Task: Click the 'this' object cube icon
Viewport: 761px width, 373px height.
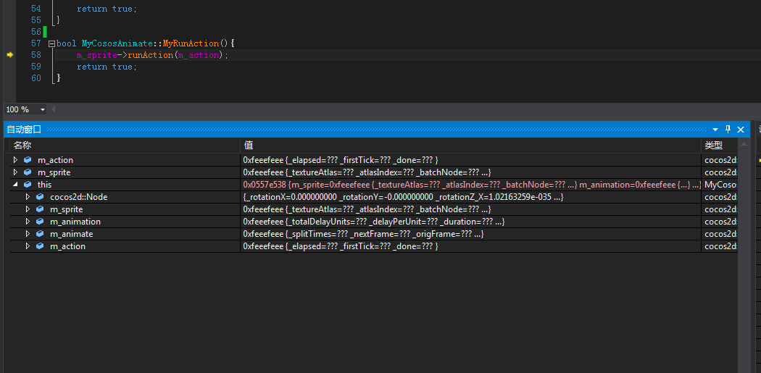Action: 28,185
